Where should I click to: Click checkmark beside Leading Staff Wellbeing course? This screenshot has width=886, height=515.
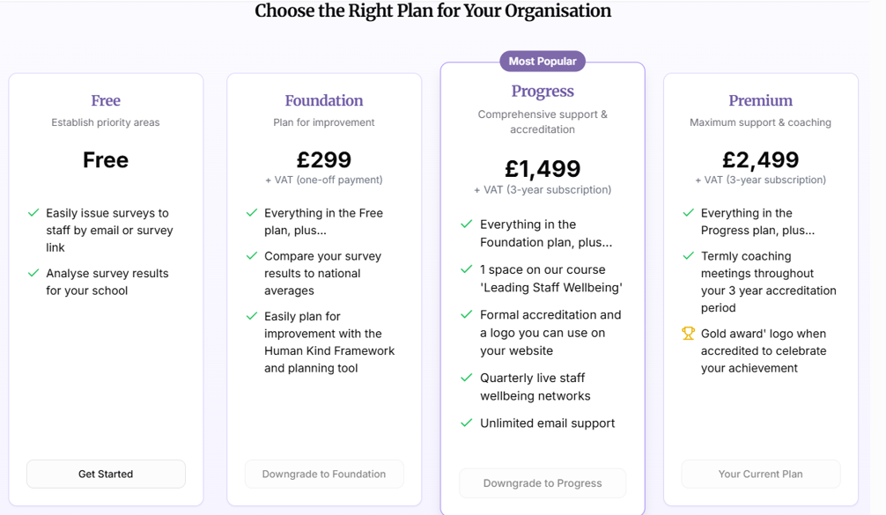[466, 269]
